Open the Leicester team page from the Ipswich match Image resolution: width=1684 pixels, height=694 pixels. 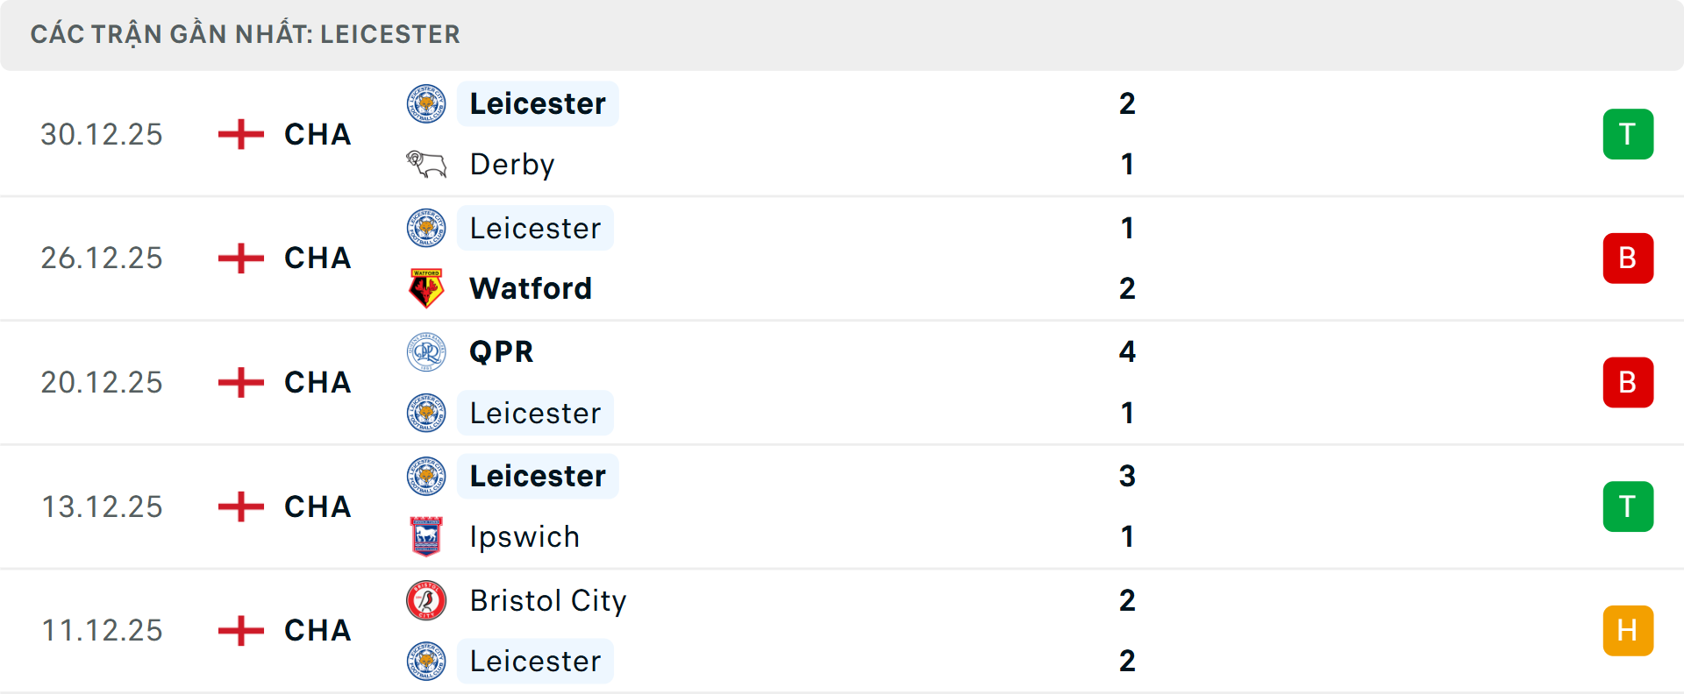click(538, 476)
